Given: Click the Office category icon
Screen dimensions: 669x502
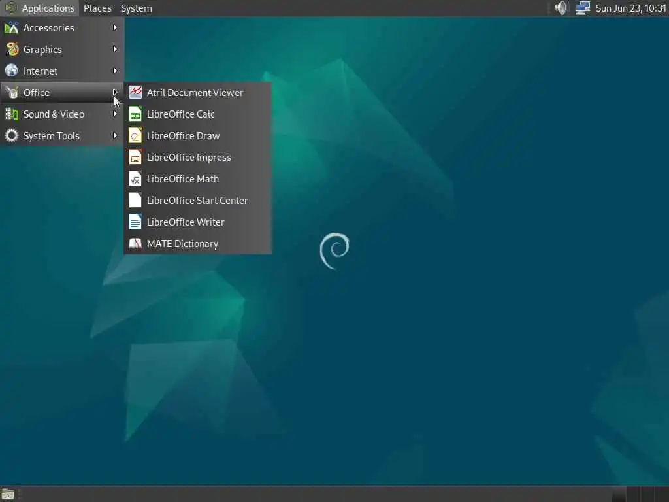Looking at the screenshot, I should (12, 93).
